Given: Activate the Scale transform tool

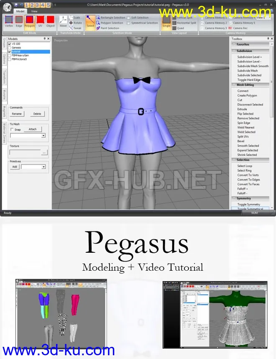Looking at the screenshot, I should pyautogui.click(x=74, y=18).
